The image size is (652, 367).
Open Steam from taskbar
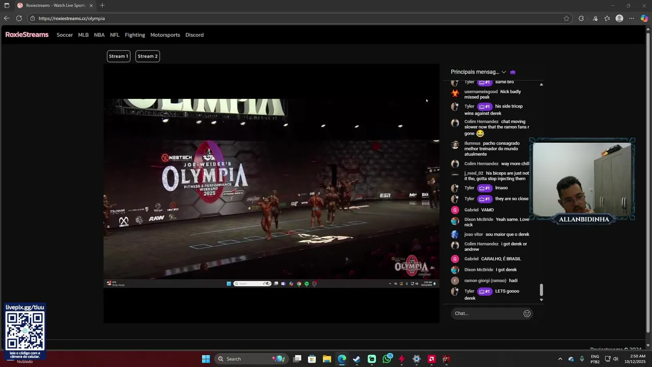[x=357, y=359]
